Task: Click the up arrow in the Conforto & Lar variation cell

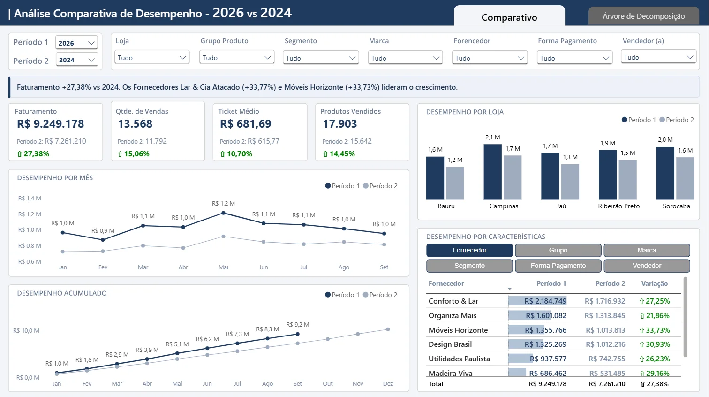Action: coord(642,301)
